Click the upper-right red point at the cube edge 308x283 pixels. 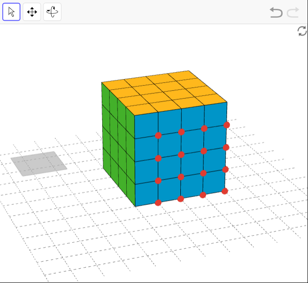coord(227,125)
